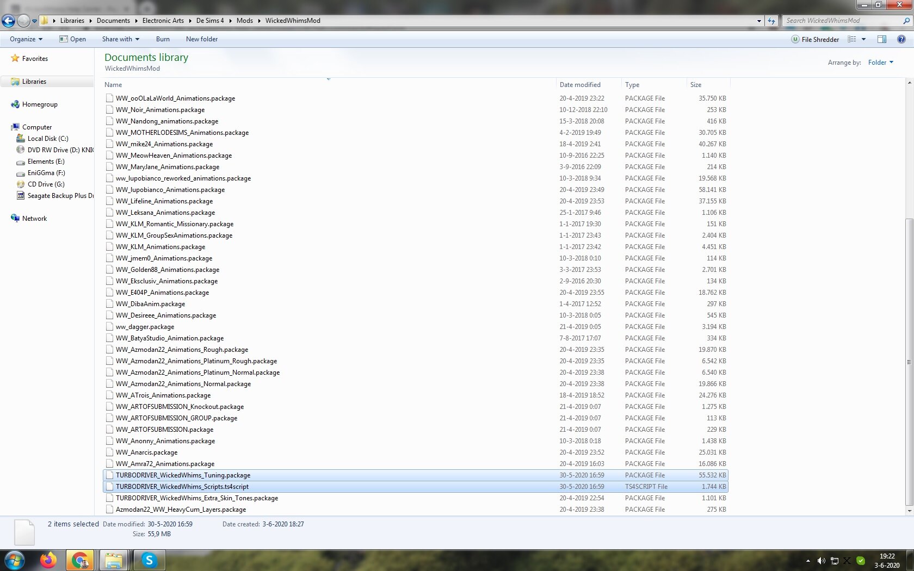
Task: Click the volume speaker tray icon
Action: tap(821, 561)
